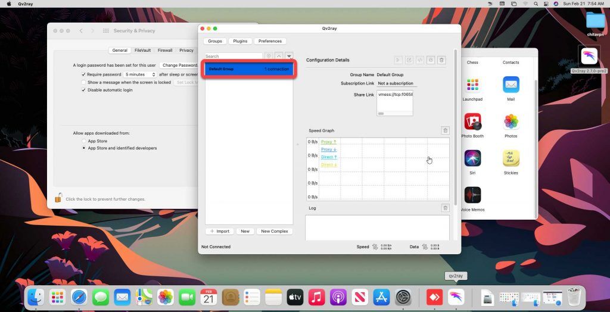
Task: Open Preferences in Qv2ray
Action: [x=270, y=41]
